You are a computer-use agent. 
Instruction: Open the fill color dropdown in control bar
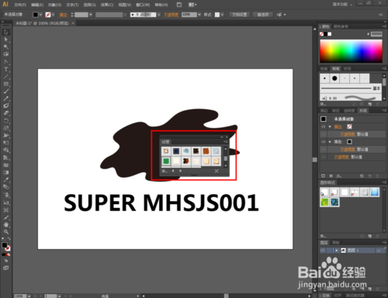click(40, 15)
